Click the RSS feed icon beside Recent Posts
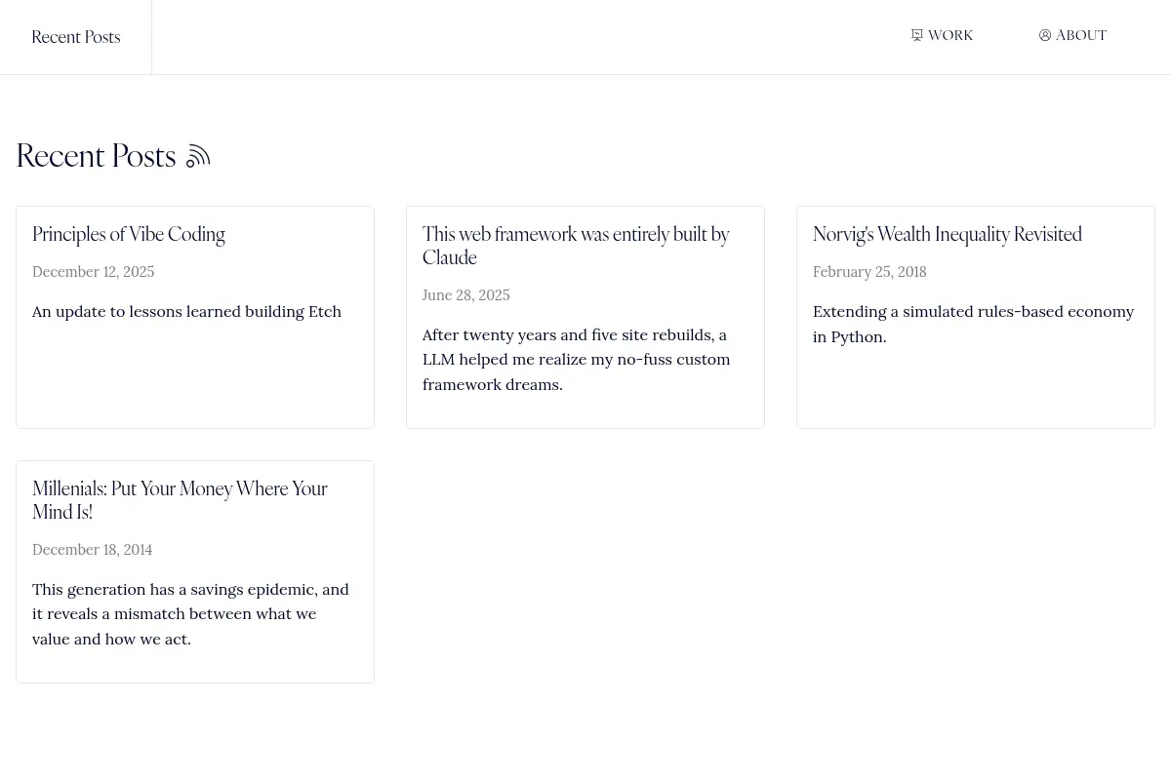The width and height of the screenshot is (1171, 780). (x=198, y=156)
